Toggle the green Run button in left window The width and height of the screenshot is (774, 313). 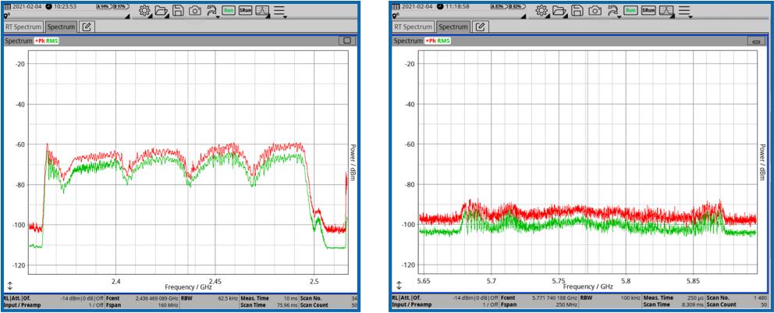[x=230, y=11]
